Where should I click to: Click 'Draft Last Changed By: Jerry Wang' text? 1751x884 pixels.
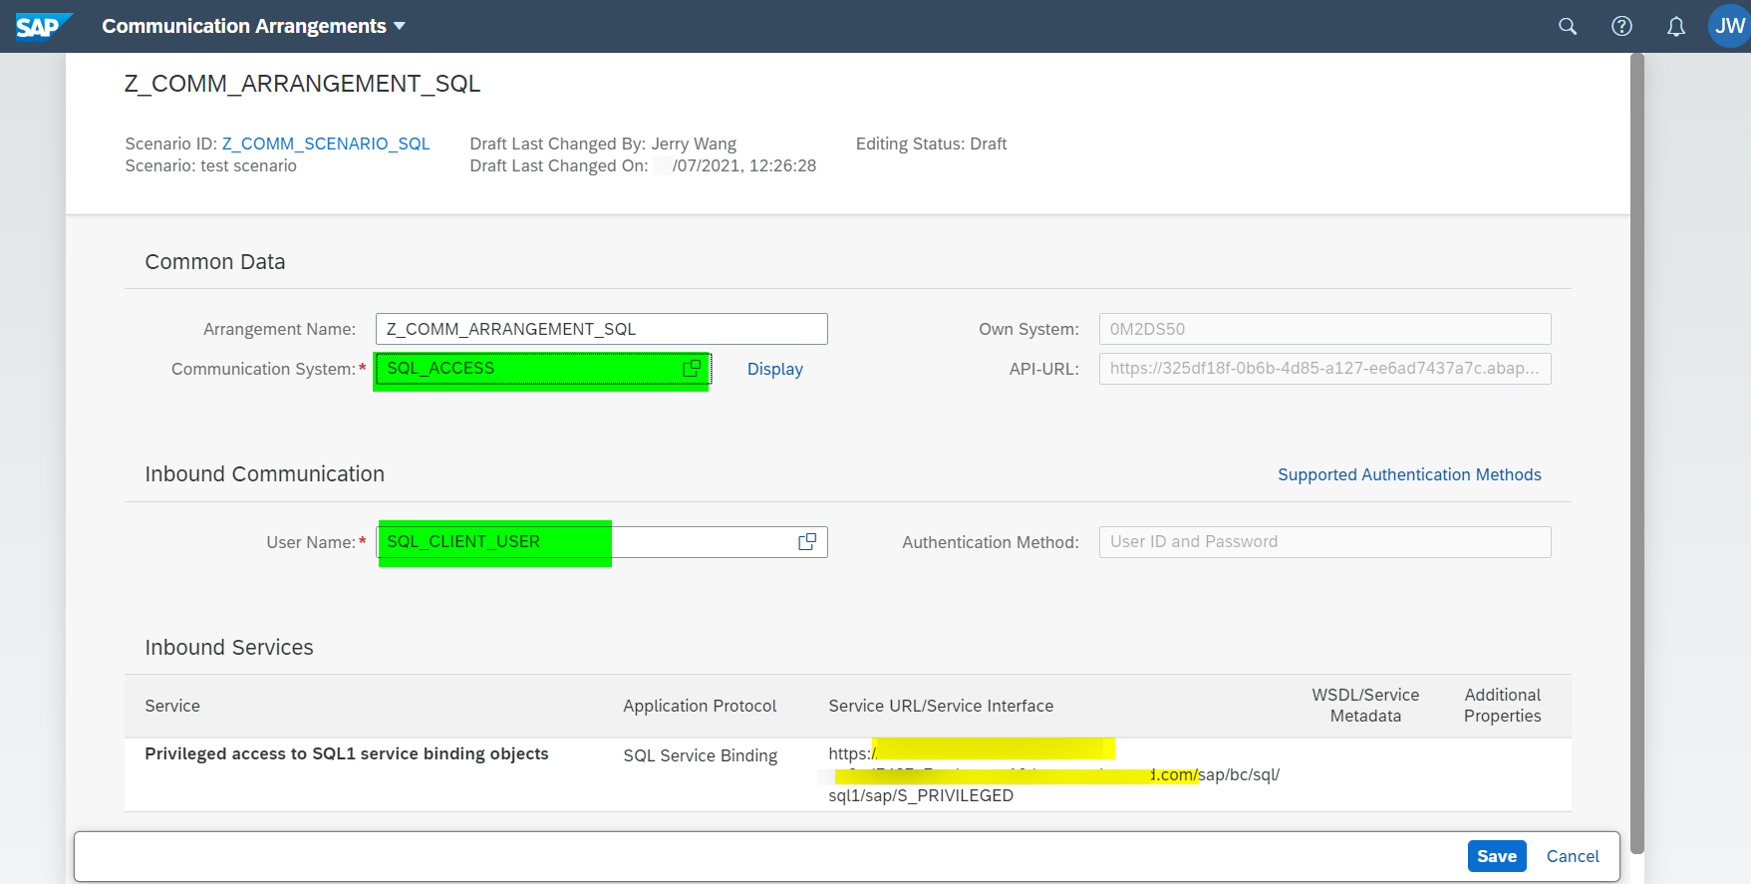(603, 144)
